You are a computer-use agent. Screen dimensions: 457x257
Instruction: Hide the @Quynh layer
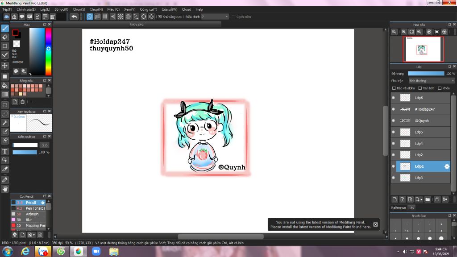pyautogui.click(x=394, y=120)
